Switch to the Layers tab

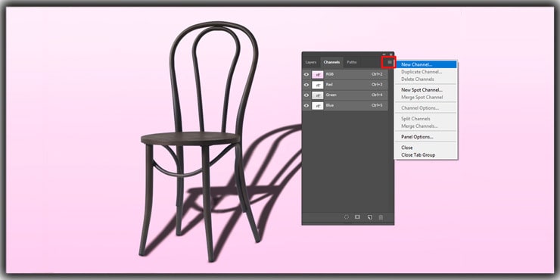(311, 62)
